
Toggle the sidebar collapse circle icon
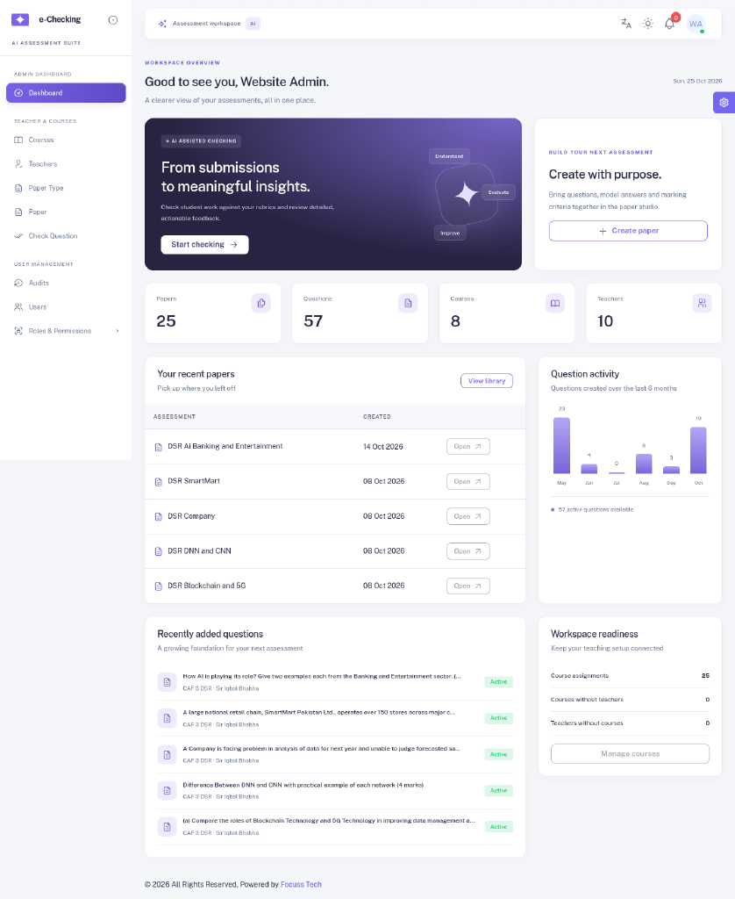click(x=113, y=20)
